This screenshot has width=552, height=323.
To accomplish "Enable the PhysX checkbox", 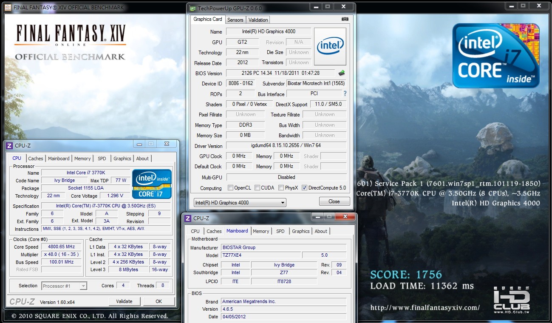I will click(281, 188).
